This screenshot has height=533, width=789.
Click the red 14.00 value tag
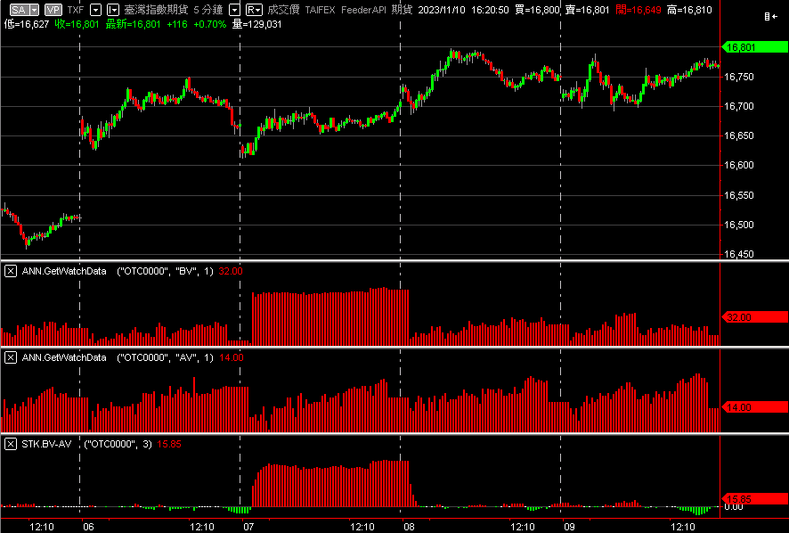click(755, 407)
